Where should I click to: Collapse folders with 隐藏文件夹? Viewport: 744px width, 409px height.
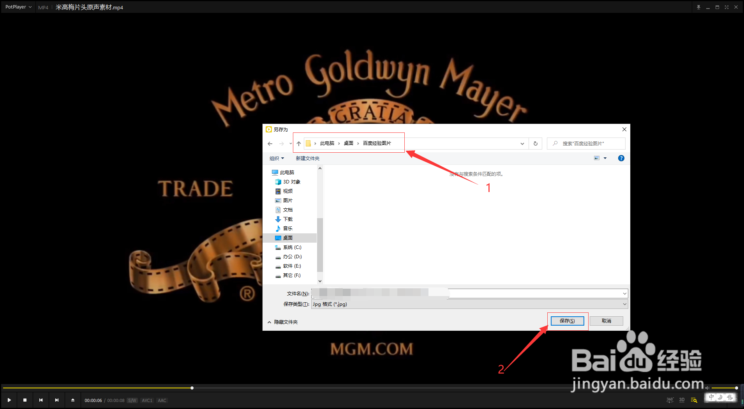pos(283,322)
